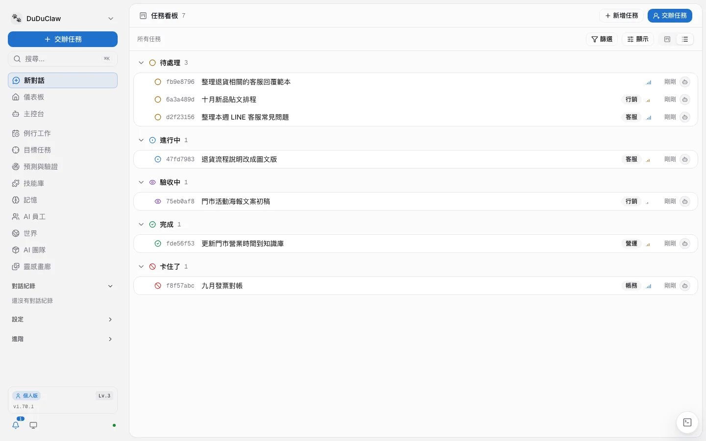Click the completed check icon of 更新門市營業時間到知識庫
Screen dimensions: 706x441
click(158, 244)
